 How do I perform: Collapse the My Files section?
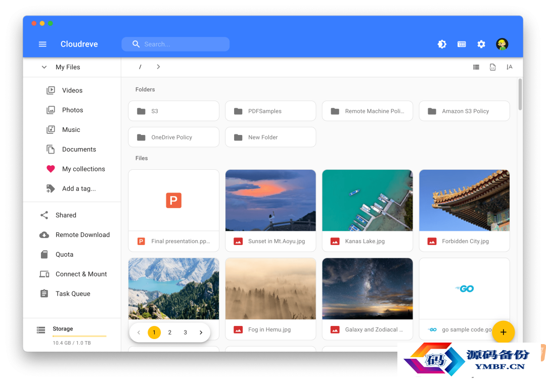(x=44, y=67)
